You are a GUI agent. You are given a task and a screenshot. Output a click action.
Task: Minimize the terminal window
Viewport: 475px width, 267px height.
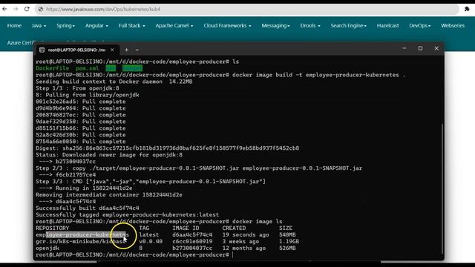pos(404,48)
